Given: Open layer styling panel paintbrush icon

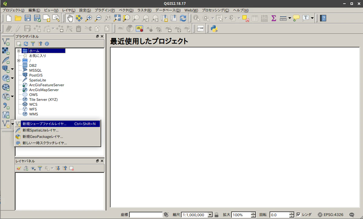Looking at the screenshot, I should point(19,168).
